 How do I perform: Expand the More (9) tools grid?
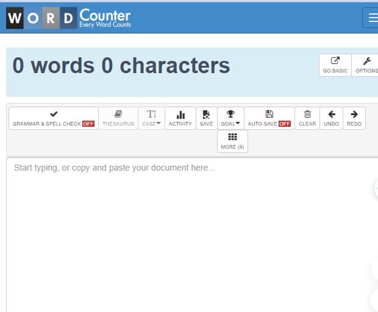pos(232,141)
